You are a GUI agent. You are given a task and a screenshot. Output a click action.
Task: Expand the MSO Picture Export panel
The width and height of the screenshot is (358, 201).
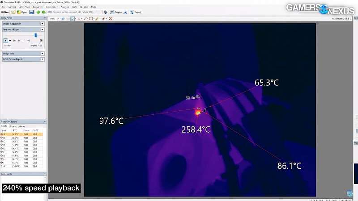(x=43, y=59)
